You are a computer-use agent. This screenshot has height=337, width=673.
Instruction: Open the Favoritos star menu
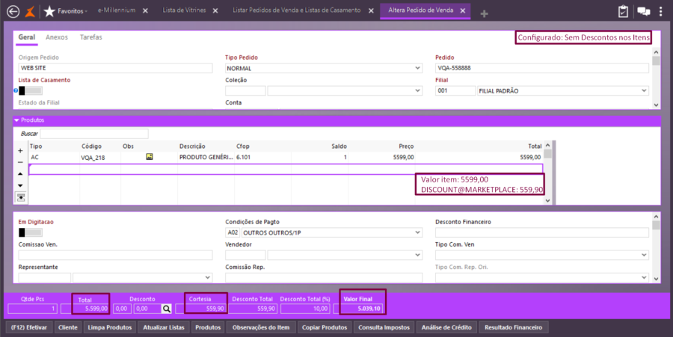click(66, 11)
